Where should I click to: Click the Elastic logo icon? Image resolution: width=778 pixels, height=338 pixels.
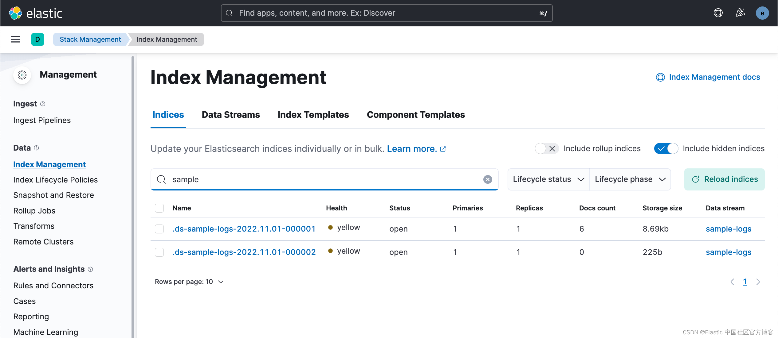(x=15, y=13)
